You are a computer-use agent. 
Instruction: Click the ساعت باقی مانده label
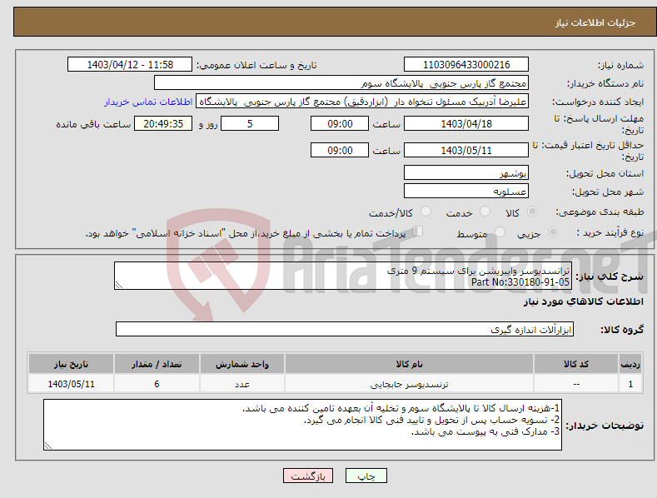(93, 125)
